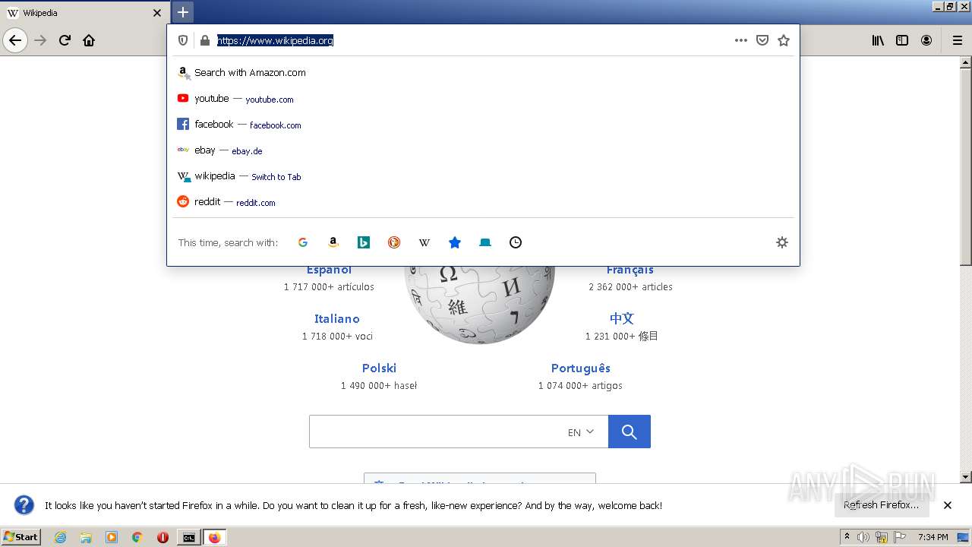This screenshot has width=972, height=547.
Task: Pick the facebook.com suggestion
Action: pos(483,125)
